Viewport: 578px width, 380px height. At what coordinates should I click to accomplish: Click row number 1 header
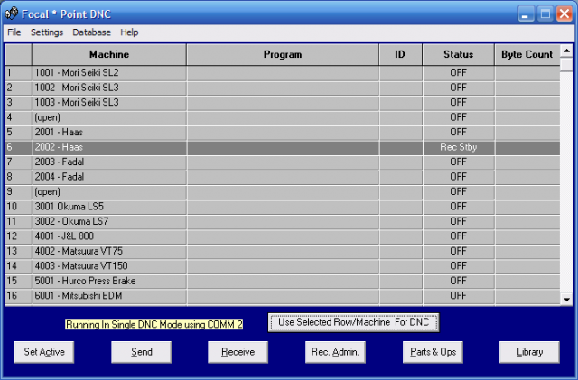pos(18,73)
